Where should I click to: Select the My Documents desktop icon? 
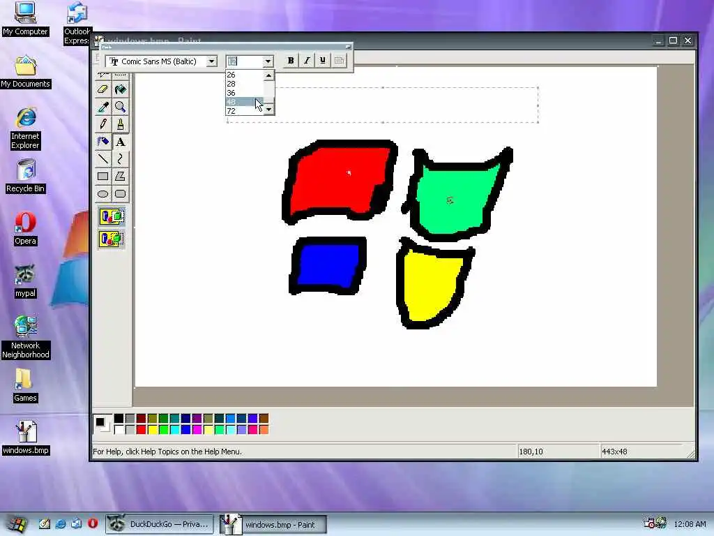[25, 72]
